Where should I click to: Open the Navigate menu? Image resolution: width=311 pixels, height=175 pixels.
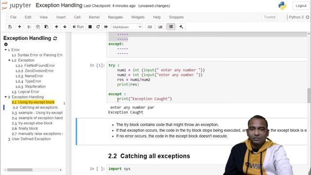(115, 17)
